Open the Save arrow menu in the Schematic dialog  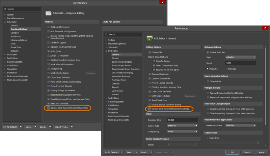35,127
